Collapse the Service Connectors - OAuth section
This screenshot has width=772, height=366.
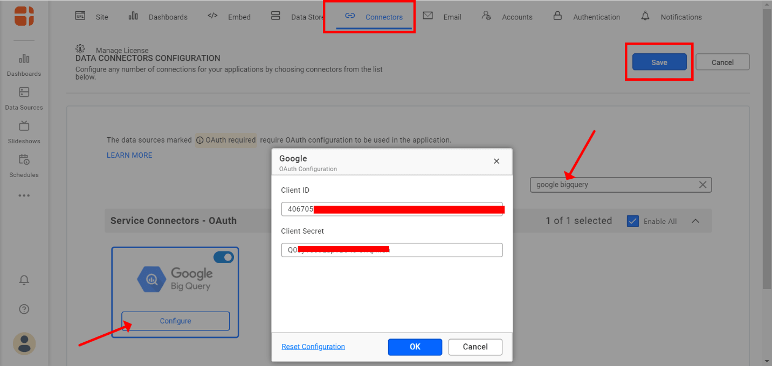[695, 221]
